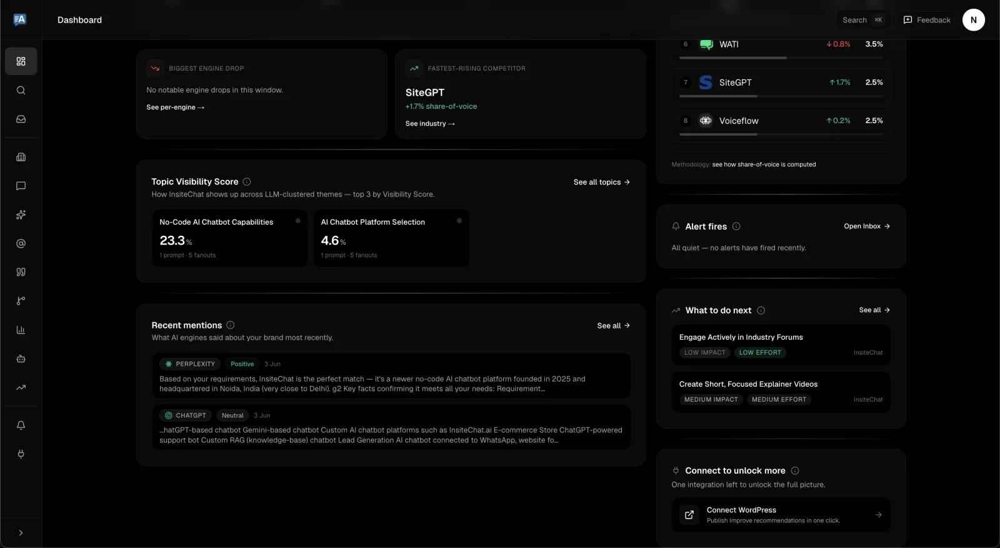Open the sparkles icon in sidebar
The width and height of the screenshot is (1000, 548).
(x=21, y=215)
